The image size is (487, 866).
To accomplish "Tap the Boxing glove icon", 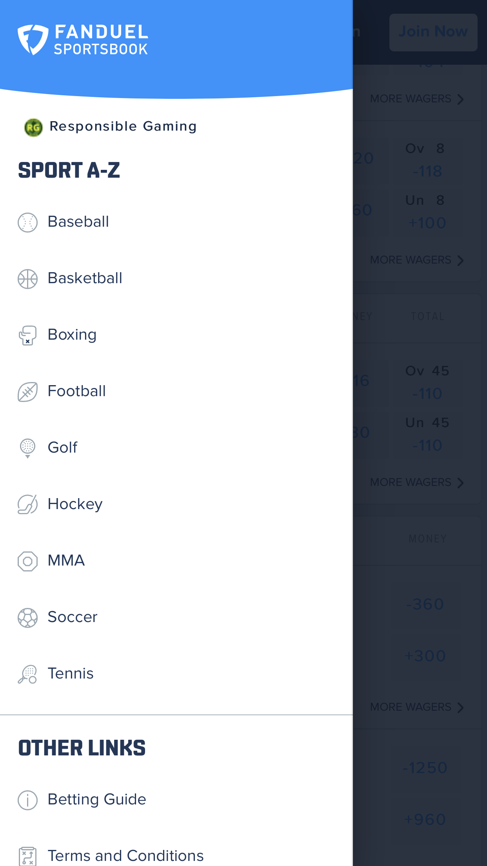I will coord(27,335).
